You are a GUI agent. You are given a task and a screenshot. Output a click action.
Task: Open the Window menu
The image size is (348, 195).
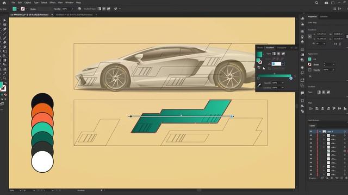(x=70, y=3)
